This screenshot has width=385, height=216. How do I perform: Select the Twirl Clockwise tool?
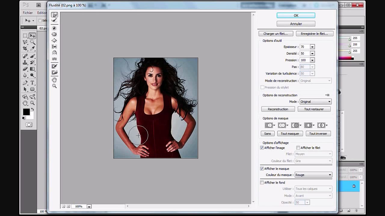tap(54, 28)
